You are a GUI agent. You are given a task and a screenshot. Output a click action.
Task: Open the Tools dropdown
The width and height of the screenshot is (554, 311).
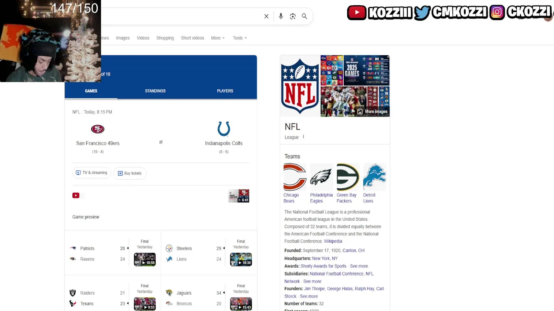(x=240, y=38)
